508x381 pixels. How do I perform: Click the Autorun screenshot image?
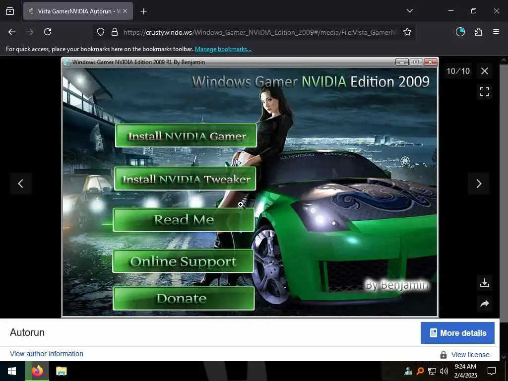point(250,187)
